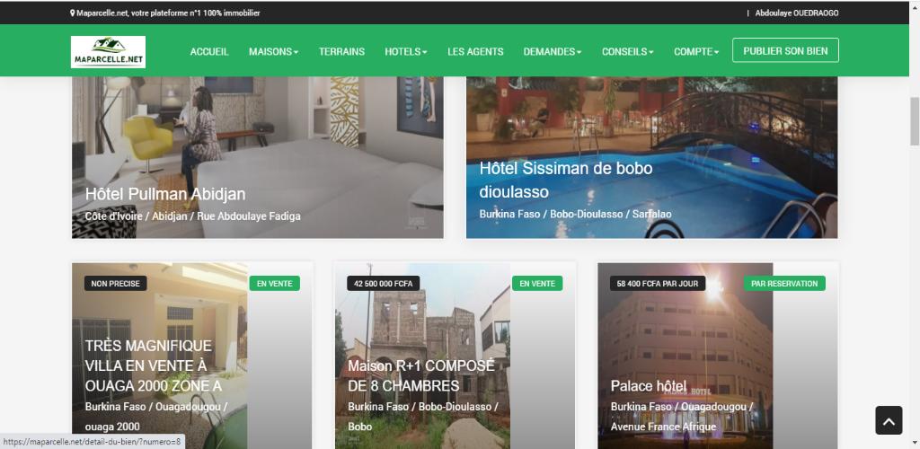
Task: Click the page vertical scrollbar thumb
Action: (914, 121)
